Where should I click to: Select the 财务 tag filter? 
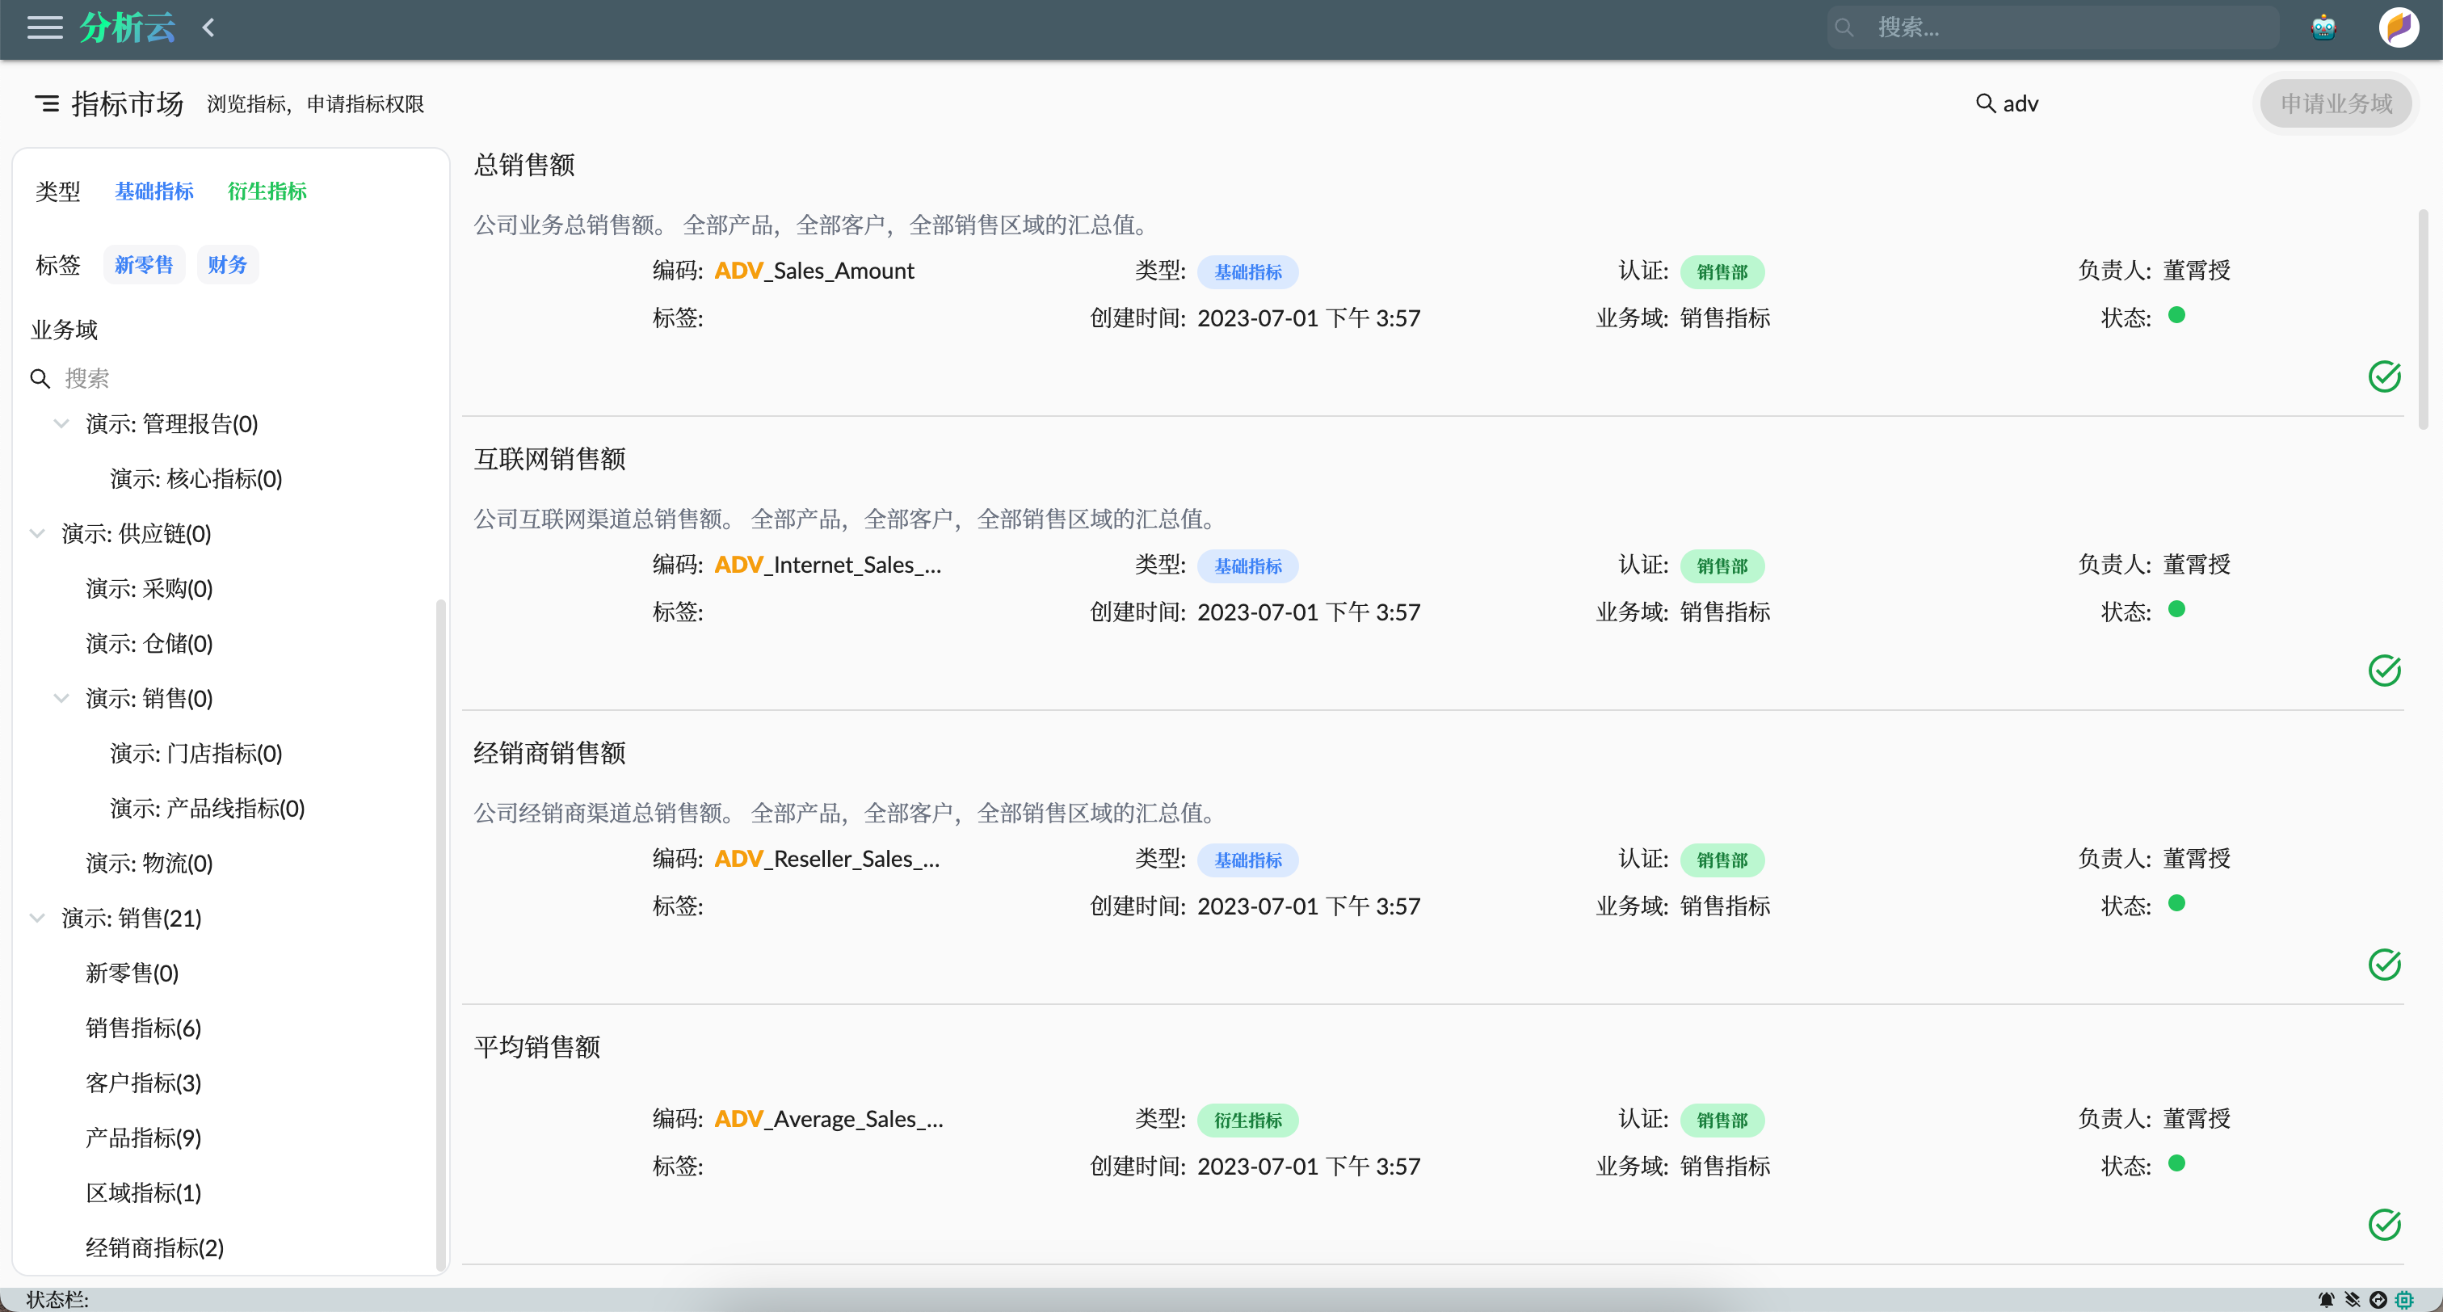(227, 265)
